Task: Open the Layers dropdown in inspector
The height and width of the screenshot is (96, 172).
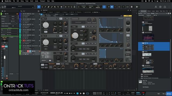Action: coord(14,21)
